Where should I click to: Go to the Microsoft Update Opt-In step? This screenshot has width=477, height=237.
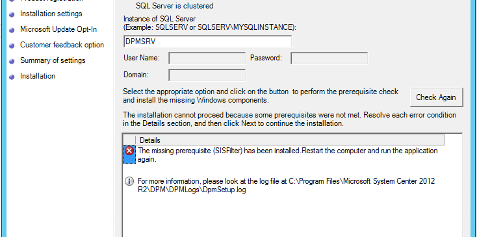coord(58,29)
